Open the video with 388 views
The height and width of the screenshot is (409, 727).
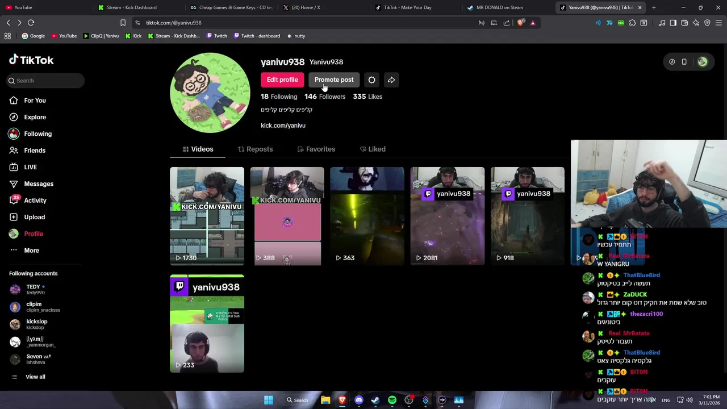287,216
